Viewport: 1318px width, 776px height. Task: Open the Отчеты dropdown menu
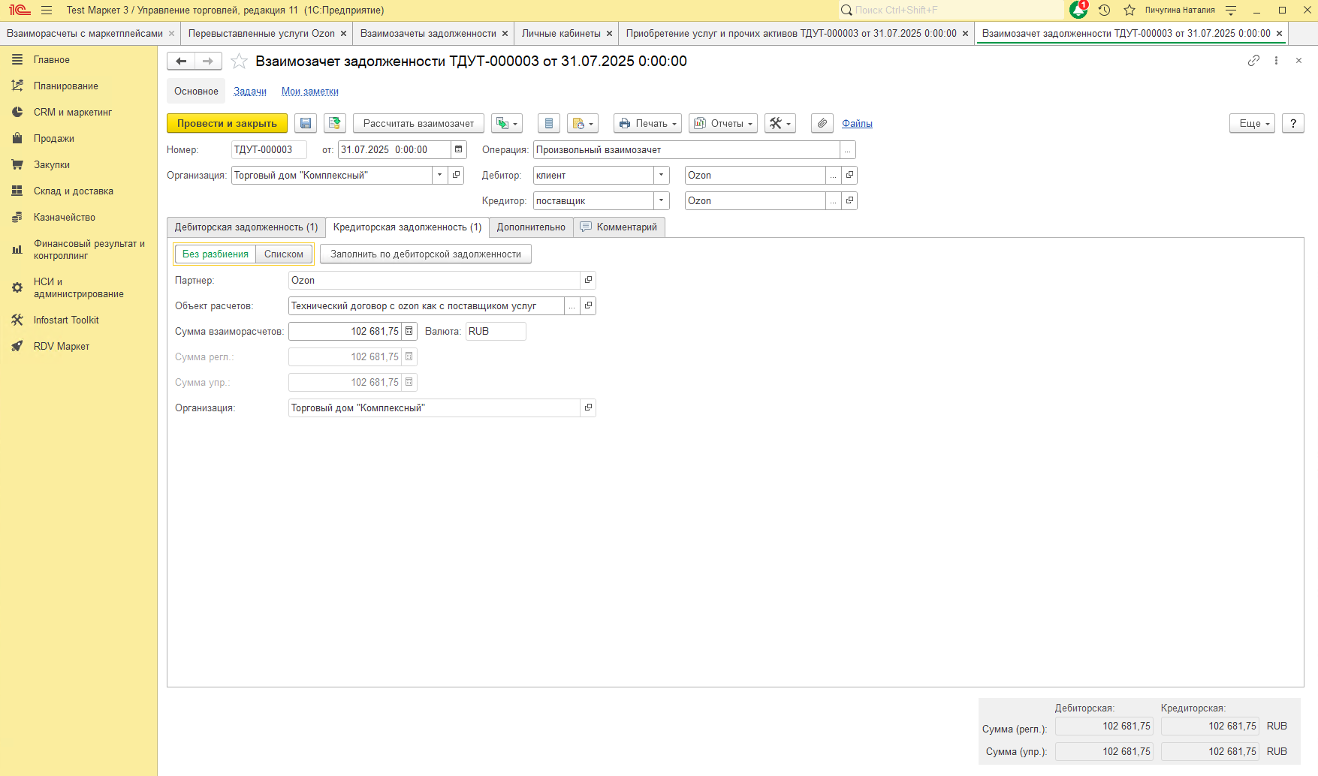[x=722, y=124]
